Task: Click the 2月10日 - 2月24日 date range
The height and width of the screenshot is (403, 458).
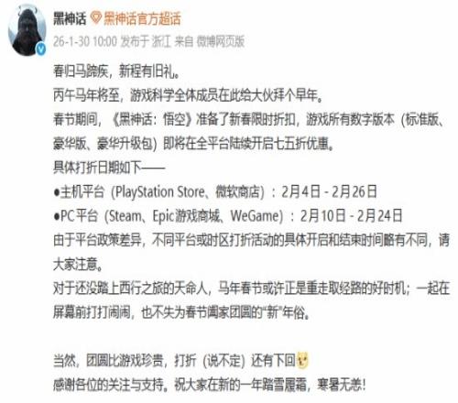Action: point(351,216)
